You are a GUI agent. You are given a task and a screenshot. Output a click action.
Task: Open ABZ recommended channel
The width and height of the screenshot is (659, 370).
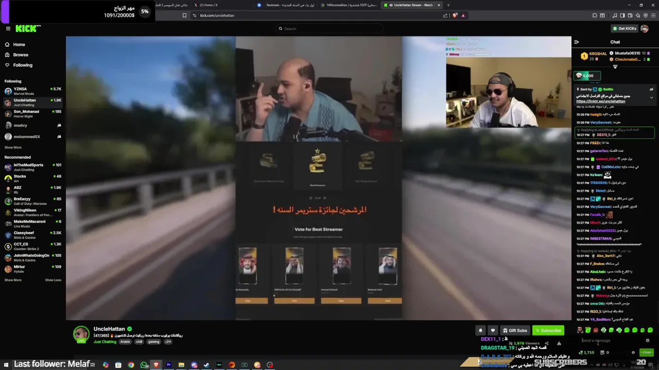(x=33, y=190)
